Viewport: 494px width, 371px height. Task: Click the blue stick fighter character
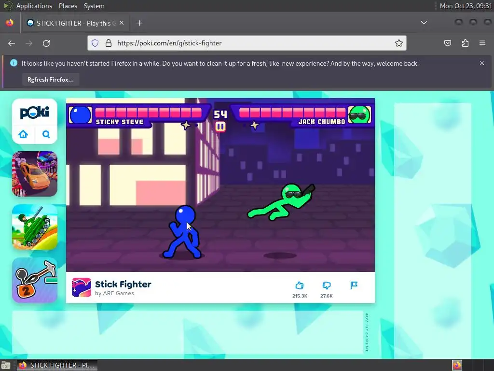point(183,232)
